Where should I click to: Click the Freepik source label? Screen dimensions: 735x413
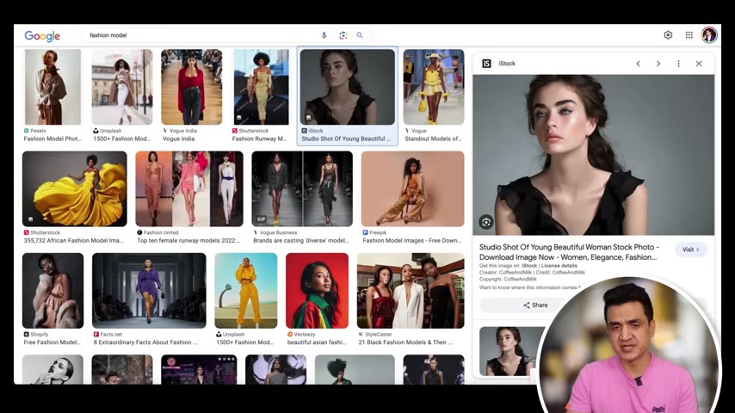378,232
